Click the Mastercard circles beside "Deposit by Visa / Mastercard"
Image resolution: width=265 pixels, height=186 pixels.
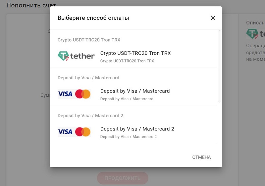(83, 94)
